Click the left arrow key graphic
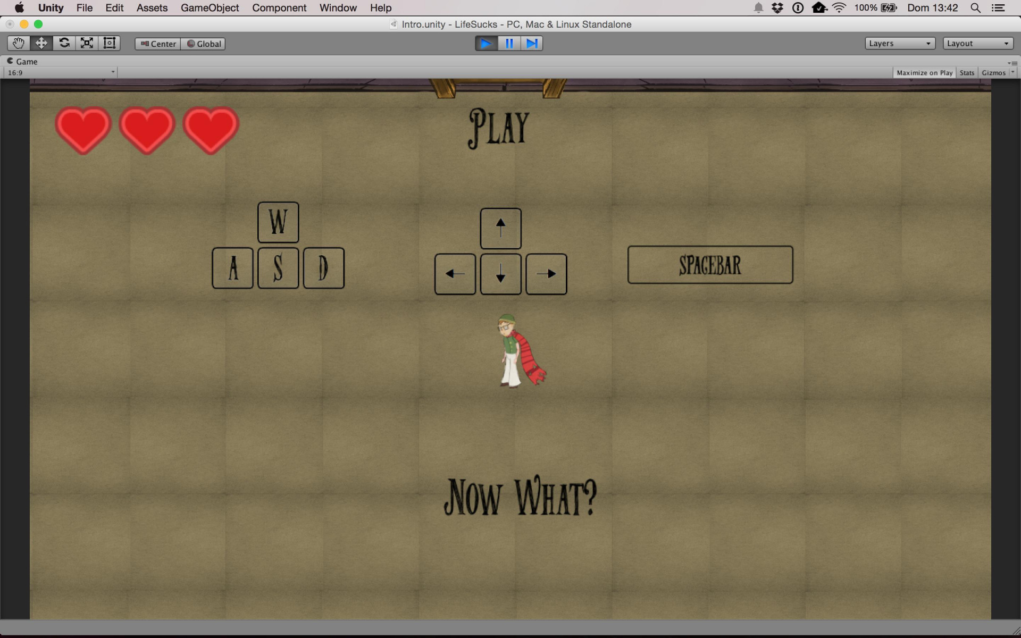Viewport: 1021px width, 638px height. coord(455,274)
